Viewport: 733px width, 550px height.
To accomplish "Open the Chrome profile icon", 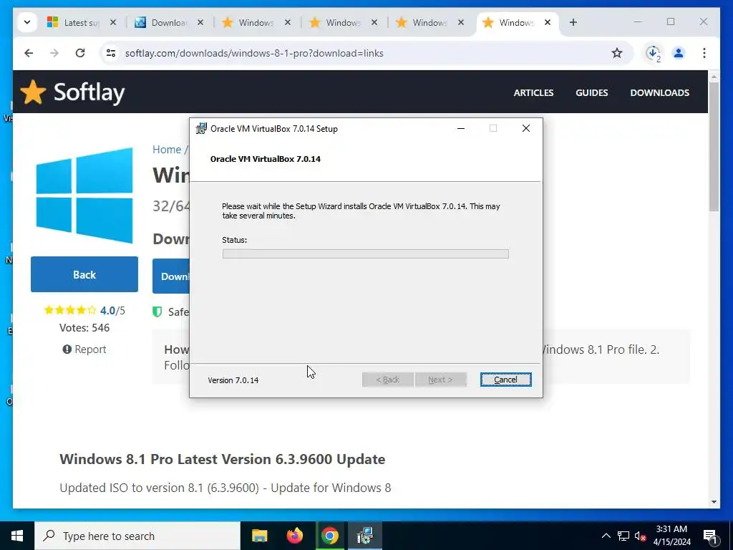I will (679, 53).
